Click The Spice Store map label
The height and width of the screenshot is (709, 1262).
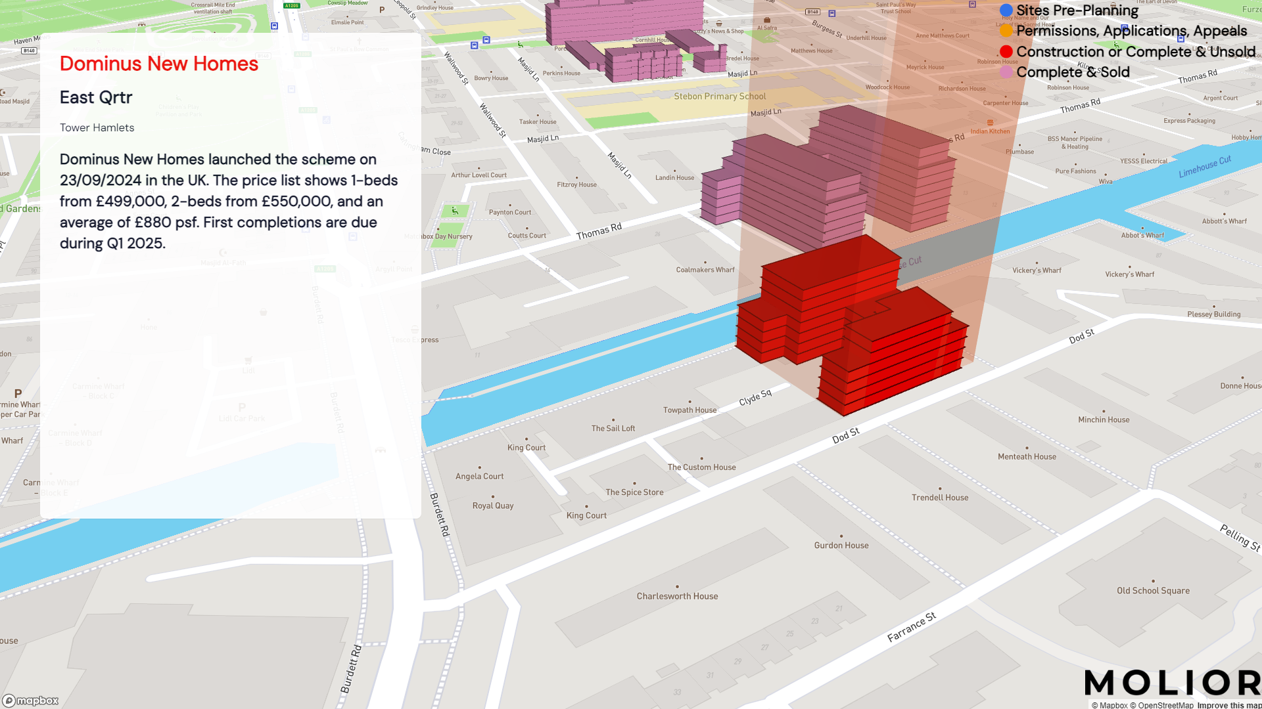(x=634, y=492)
